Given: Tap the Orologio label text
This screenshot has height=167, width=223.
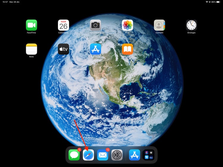Looking at the screenshot, I should point(191,33).
